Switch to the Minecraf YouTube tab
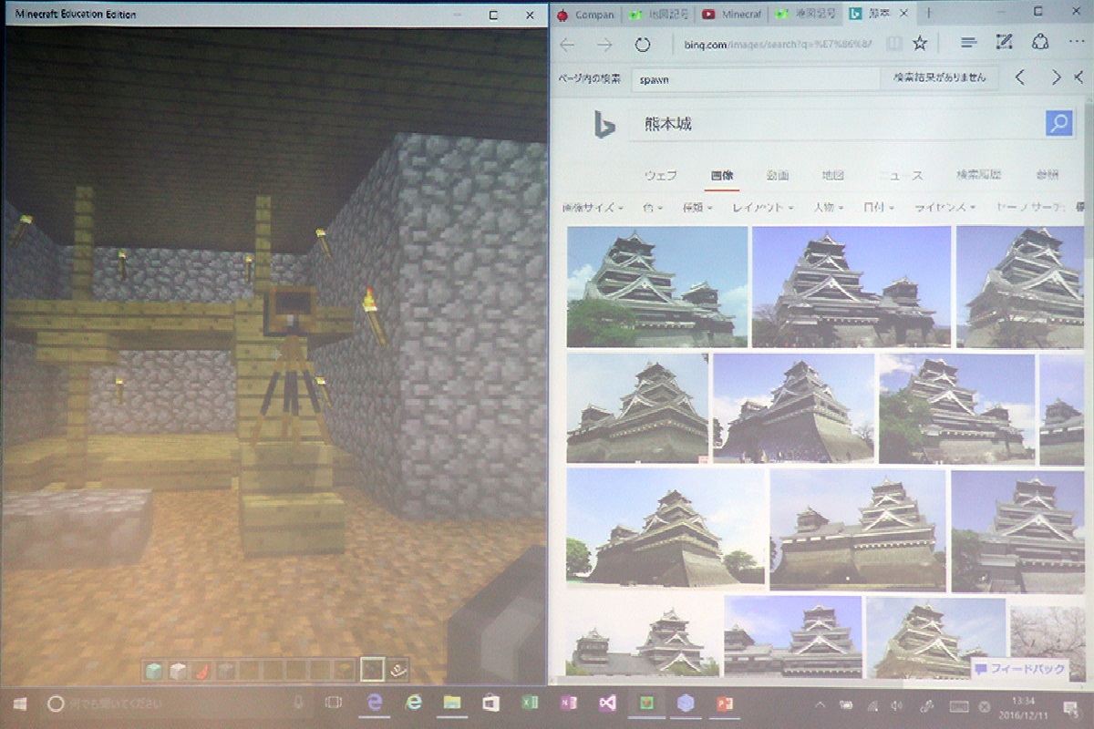Image resolution: width=1094 pixels, height=729 pixels. 732,15
